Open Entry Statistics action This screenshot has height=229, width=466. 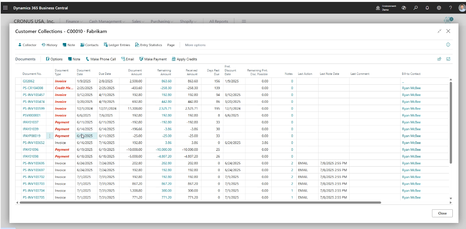click(x=149, y=45)
